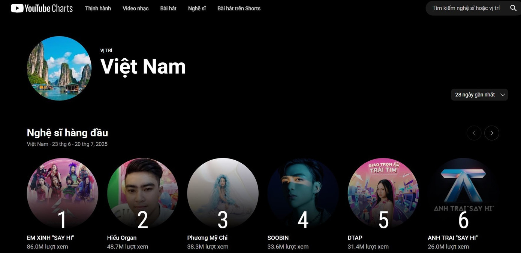Open EM XINH "SAY HI" artist thumbnail
Screen dimensions: 521x253
coord(62,193)
